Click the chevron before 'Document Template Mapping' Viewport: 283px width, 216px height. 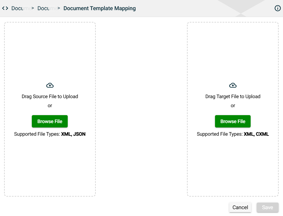(x=59, y=8)
